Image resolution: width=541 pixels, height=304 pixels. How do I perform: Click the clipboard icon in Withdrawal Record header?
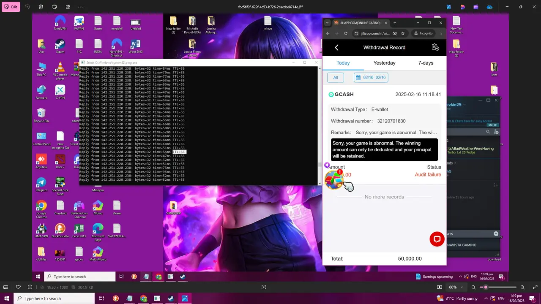coord(435,47)
